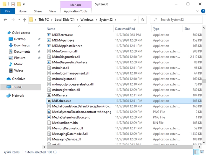This screenshot has width=206, height=155.
Task: Switch to the Home ribbon tab
Action: 23,11
